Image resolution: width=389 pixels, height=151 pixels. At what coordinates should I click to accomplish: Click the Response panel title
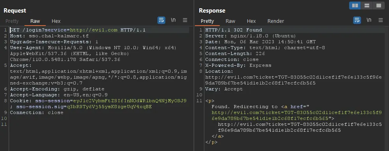point(212,11)
